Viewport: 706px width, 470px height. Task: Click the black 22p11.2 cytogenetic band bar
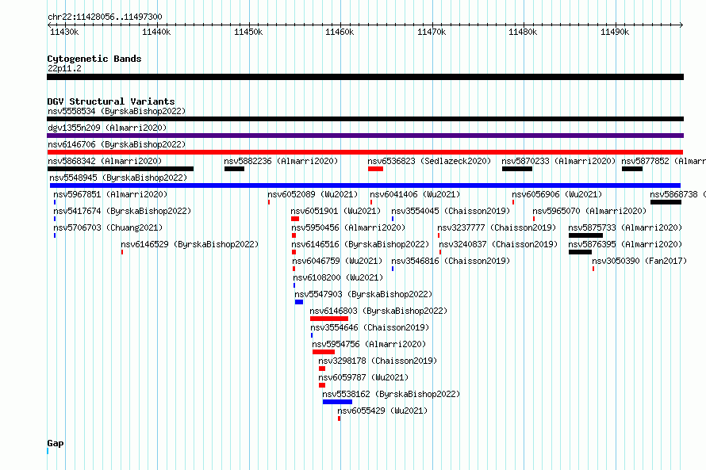365,77
